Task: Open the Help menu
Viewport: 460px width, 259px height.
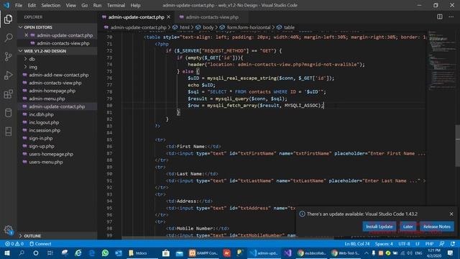Action: (x=135, y=5)
